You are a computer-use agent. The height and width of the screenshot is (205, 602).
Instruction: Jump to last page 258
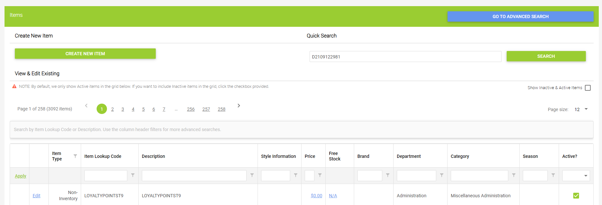tap(221, 109)
